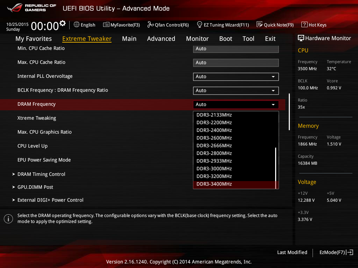The height and width of the screenshot is (268, 358).
Task: Click the settings gear next to the clock
Action: click(63, 23)
